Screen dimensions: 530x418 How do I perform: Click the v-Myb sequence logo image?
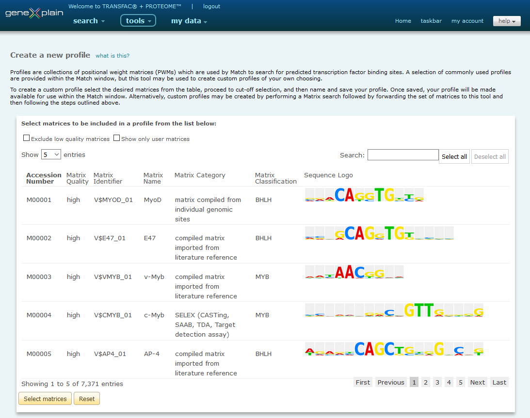pyautogui.click(x=354, y=272)
